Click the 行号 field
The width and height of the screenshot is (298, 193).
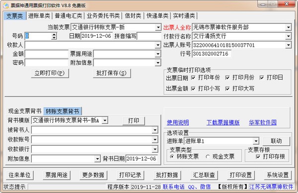212,54
